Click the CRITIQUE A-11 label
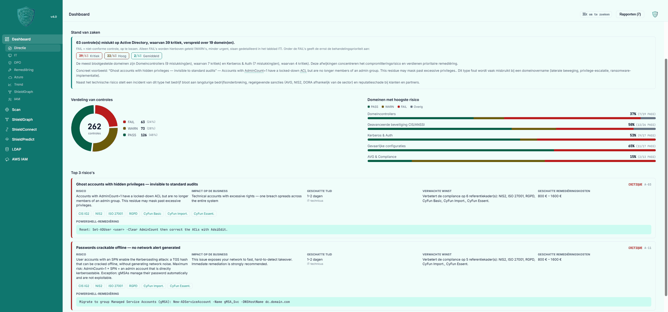 coord(640,248)
